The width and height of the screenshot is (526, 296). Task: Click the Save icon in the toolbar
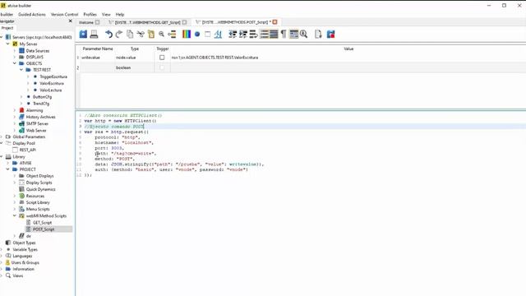pyautogui.click(x=83, y=34)
